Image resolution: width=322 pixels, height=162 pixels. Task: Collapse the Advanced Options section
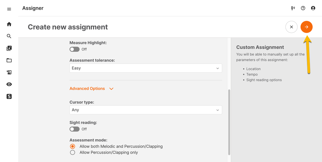pos(87,89)
